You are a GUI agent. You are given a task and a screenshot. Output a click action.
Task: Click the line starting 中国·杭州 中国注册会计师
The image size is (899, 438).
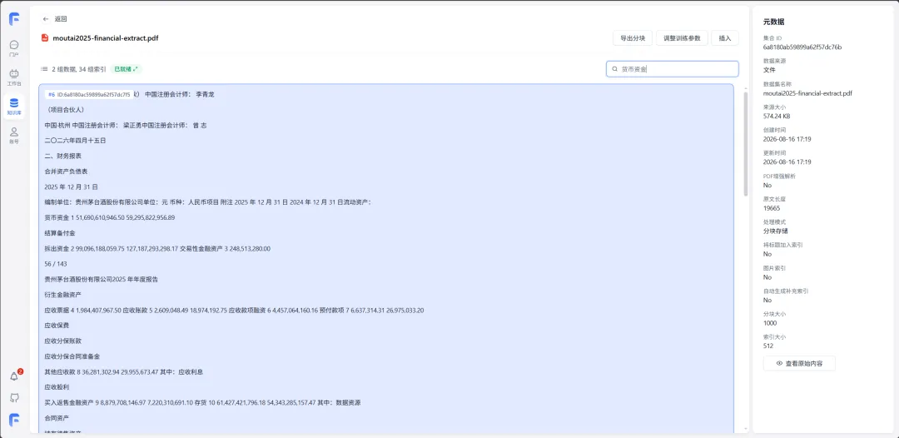[125, 125]
